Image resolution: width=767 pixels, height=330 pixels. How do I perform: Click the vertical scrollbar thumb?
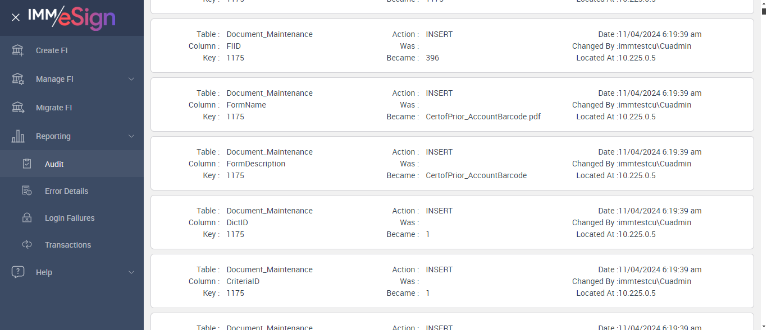[763, 10]
